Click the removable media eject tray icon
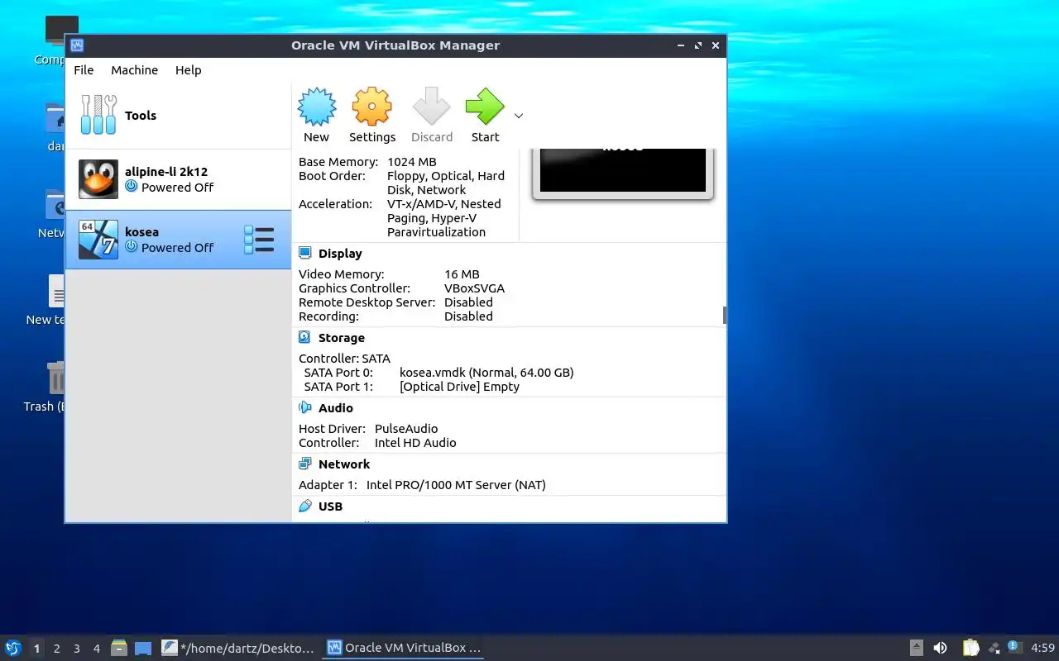This screenshot has width=1059, height=661. click(917, 648)
